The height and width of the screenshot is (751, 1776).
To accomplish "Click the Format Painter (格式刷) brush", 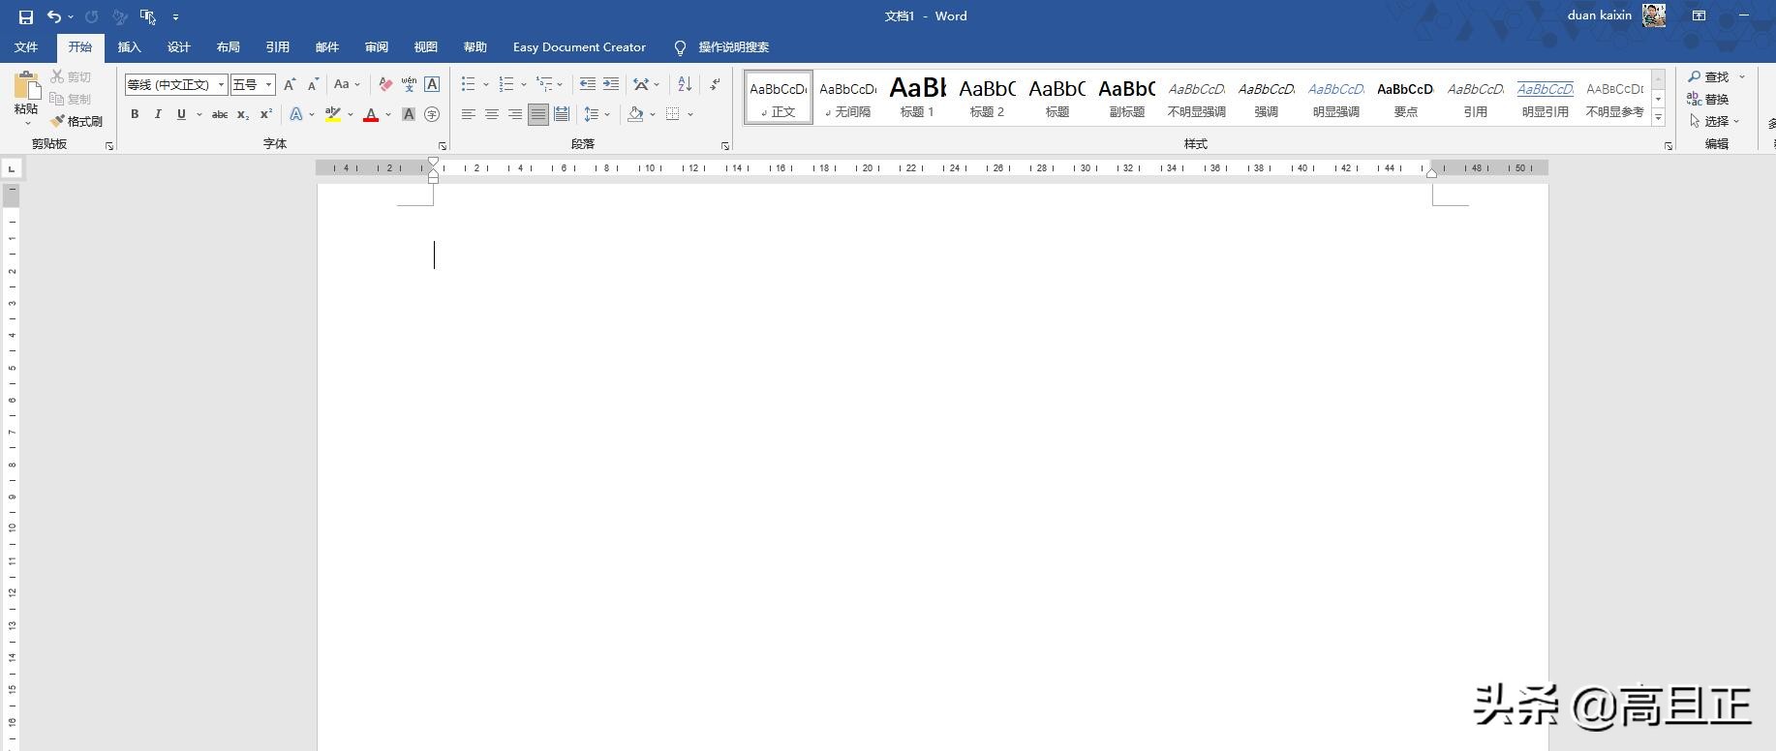I will pyautogui.click(x=77, y=121).
